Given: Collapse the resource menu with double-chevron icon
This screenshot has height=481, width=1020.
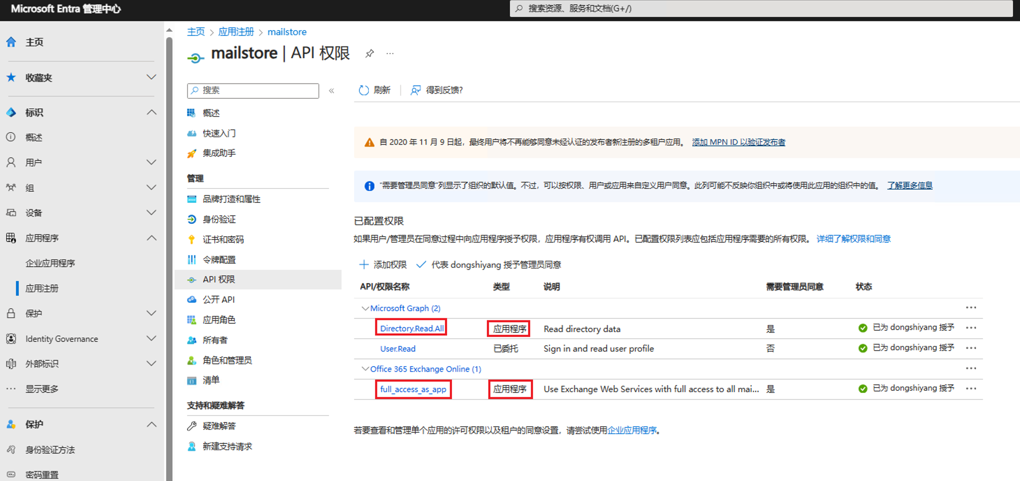Looking at the screenshot, I should click(x=332, y=91).
